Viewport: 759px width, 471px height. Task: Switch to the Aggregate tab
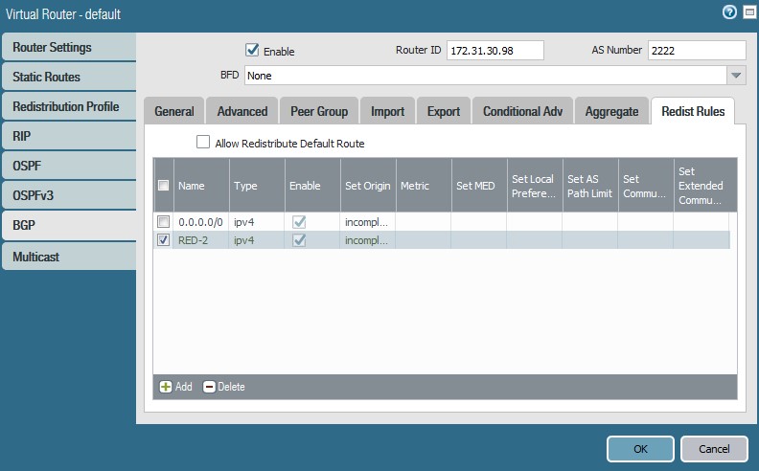(611, 111)
